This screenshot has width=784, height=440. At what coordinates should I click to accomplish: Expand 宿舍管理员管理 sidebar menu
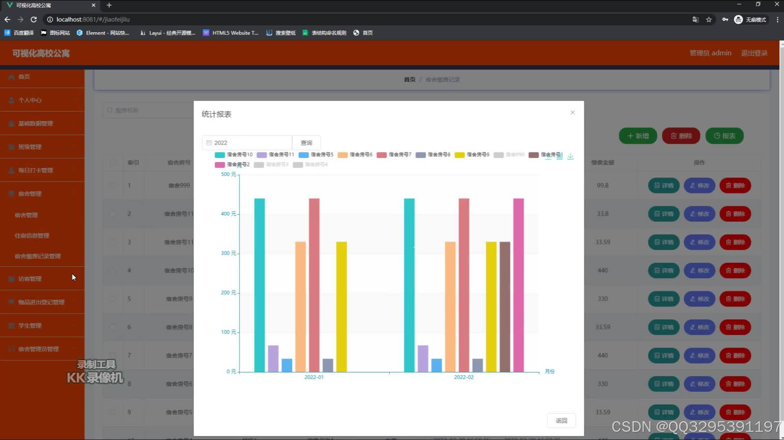[42, 349]
